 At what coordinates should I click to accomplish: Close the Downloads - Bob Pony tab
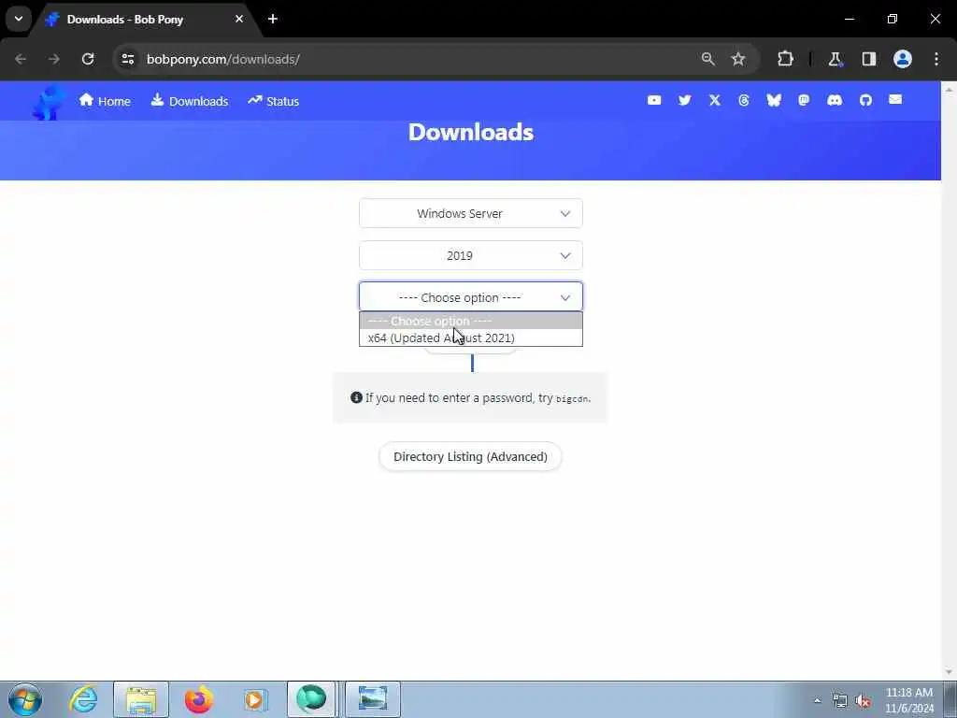pyautogui.click(x=239, y=19)
